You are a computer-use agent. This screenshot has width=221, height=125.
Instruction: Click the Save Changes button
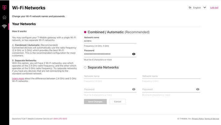(95, 102)
